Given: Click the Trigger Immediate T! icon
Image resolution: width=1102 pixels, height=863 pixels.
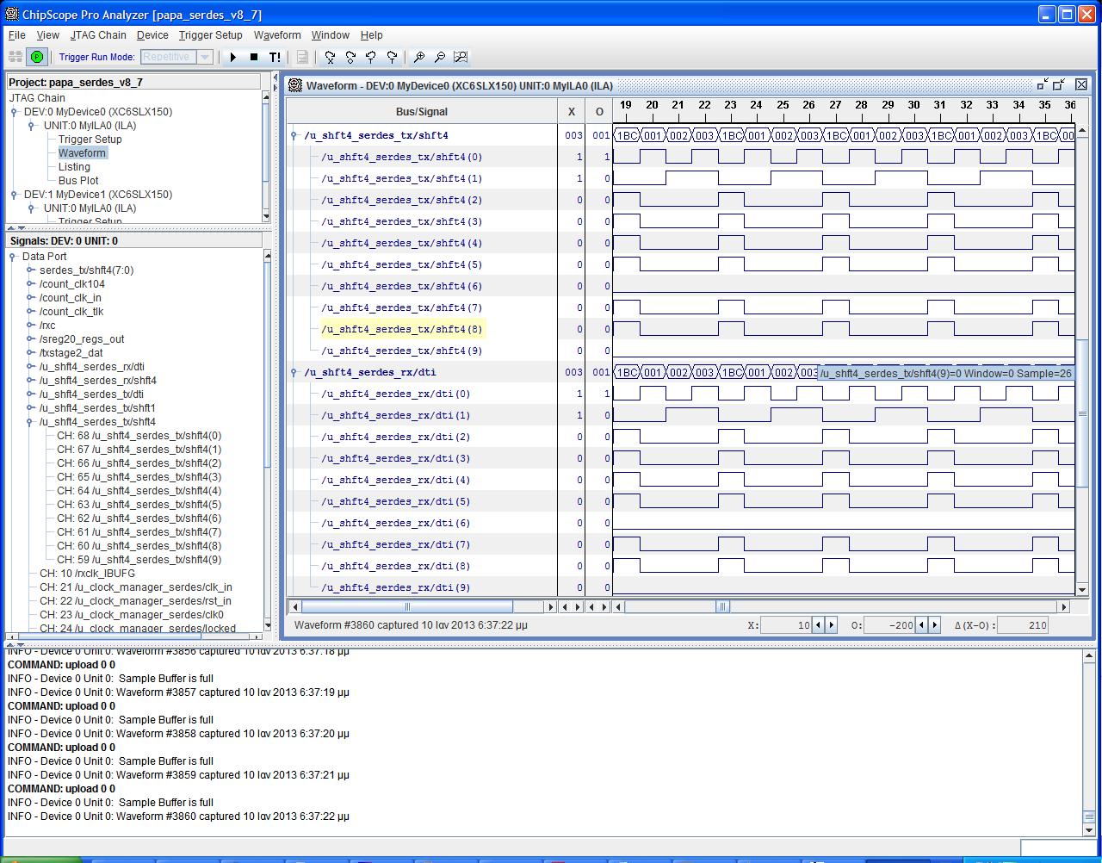Looking at the screenshot, I should tap(275, 57).
